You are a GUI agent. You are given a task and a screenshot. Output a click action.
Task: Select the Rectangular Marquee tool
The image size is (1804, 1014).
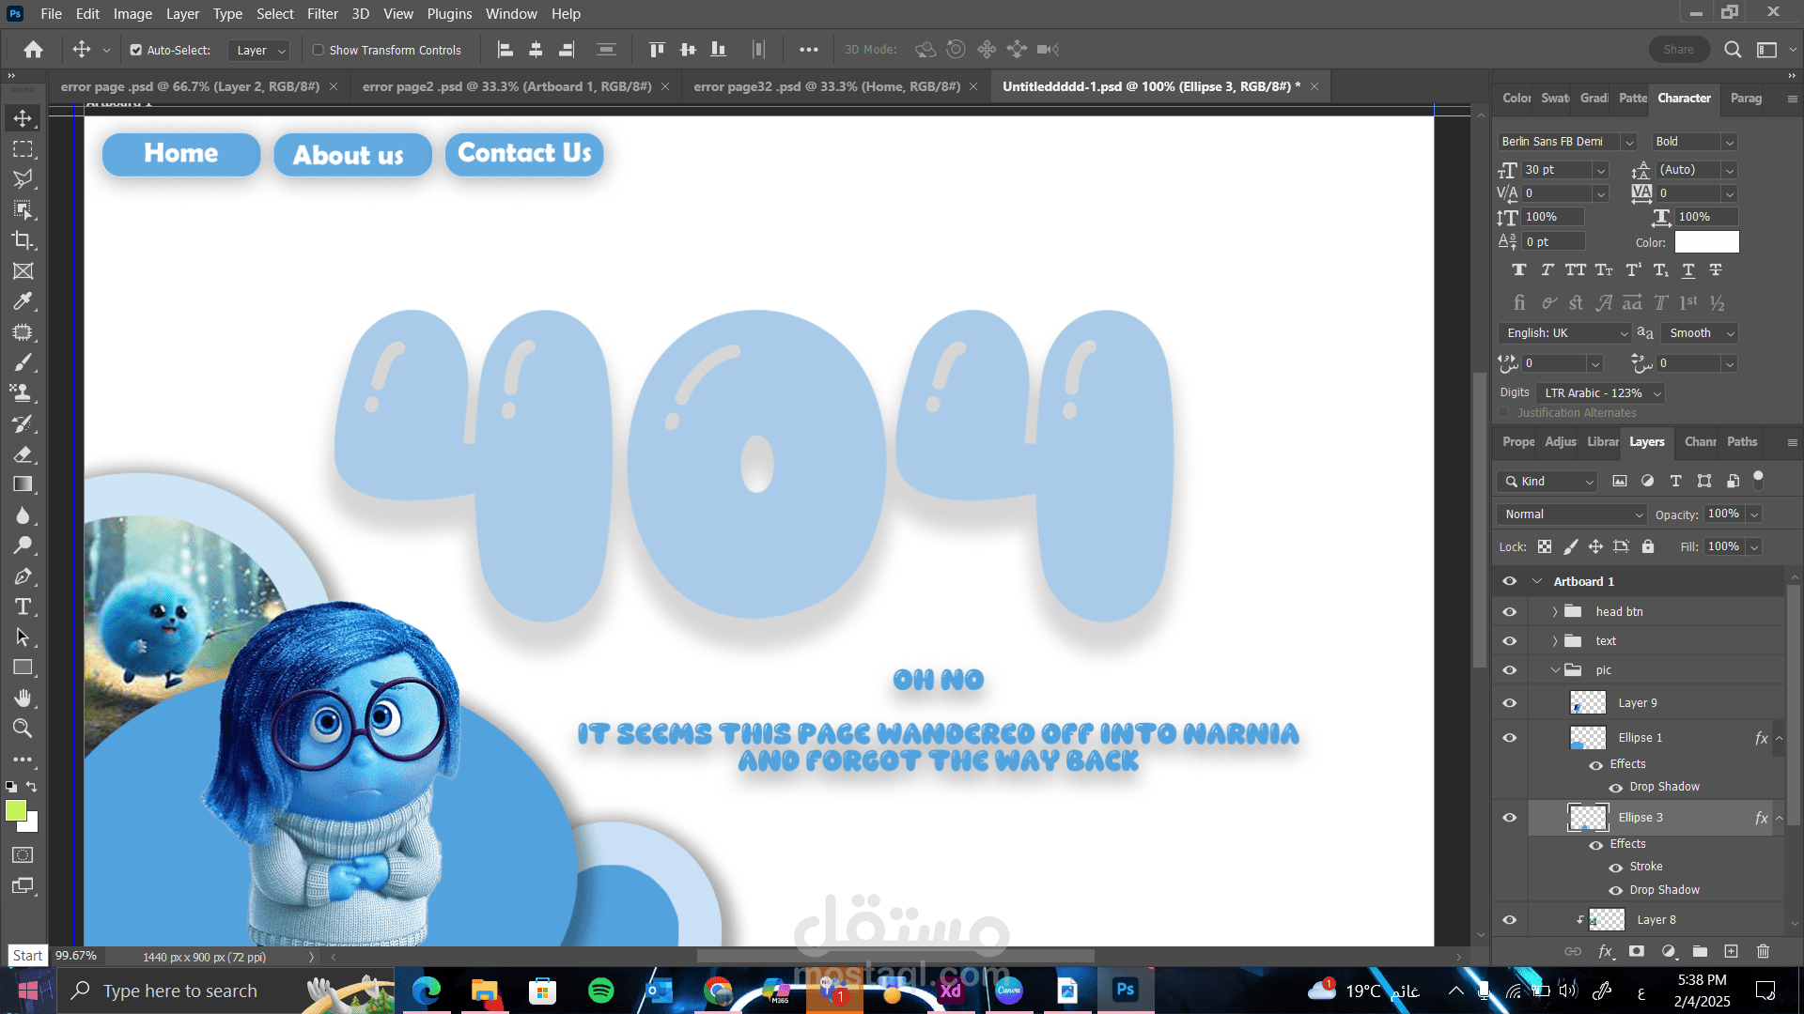click(23, 149)
